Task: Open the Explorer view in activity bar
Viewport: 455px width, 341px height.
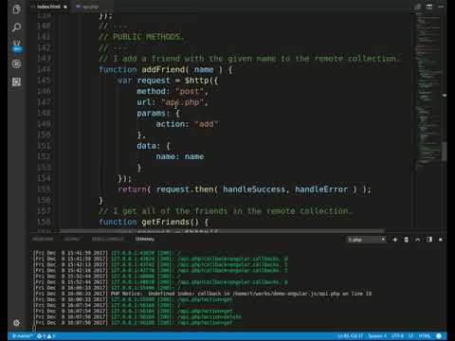Action: click(x=16, y=9)
